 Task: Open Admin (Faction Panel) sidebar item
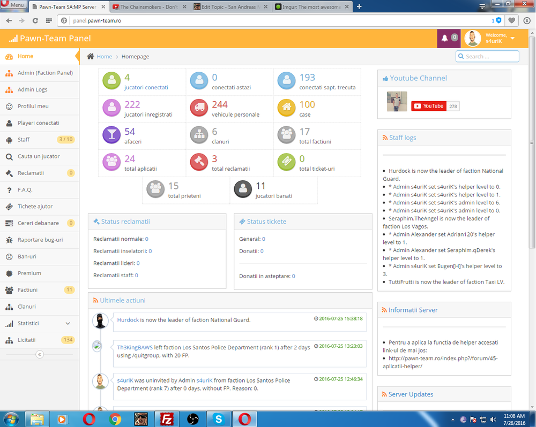pos(40,73)
